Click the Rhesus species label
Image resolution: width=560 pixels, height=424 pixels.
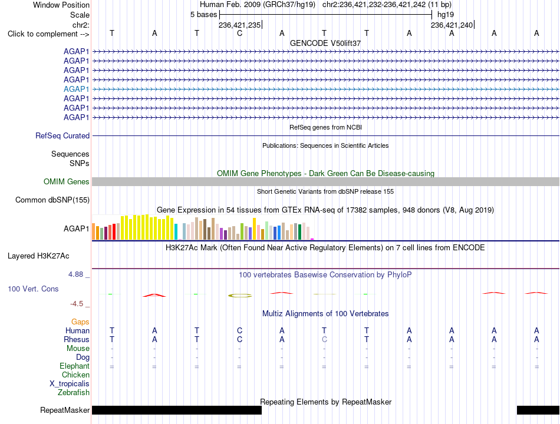click(77, 339)
